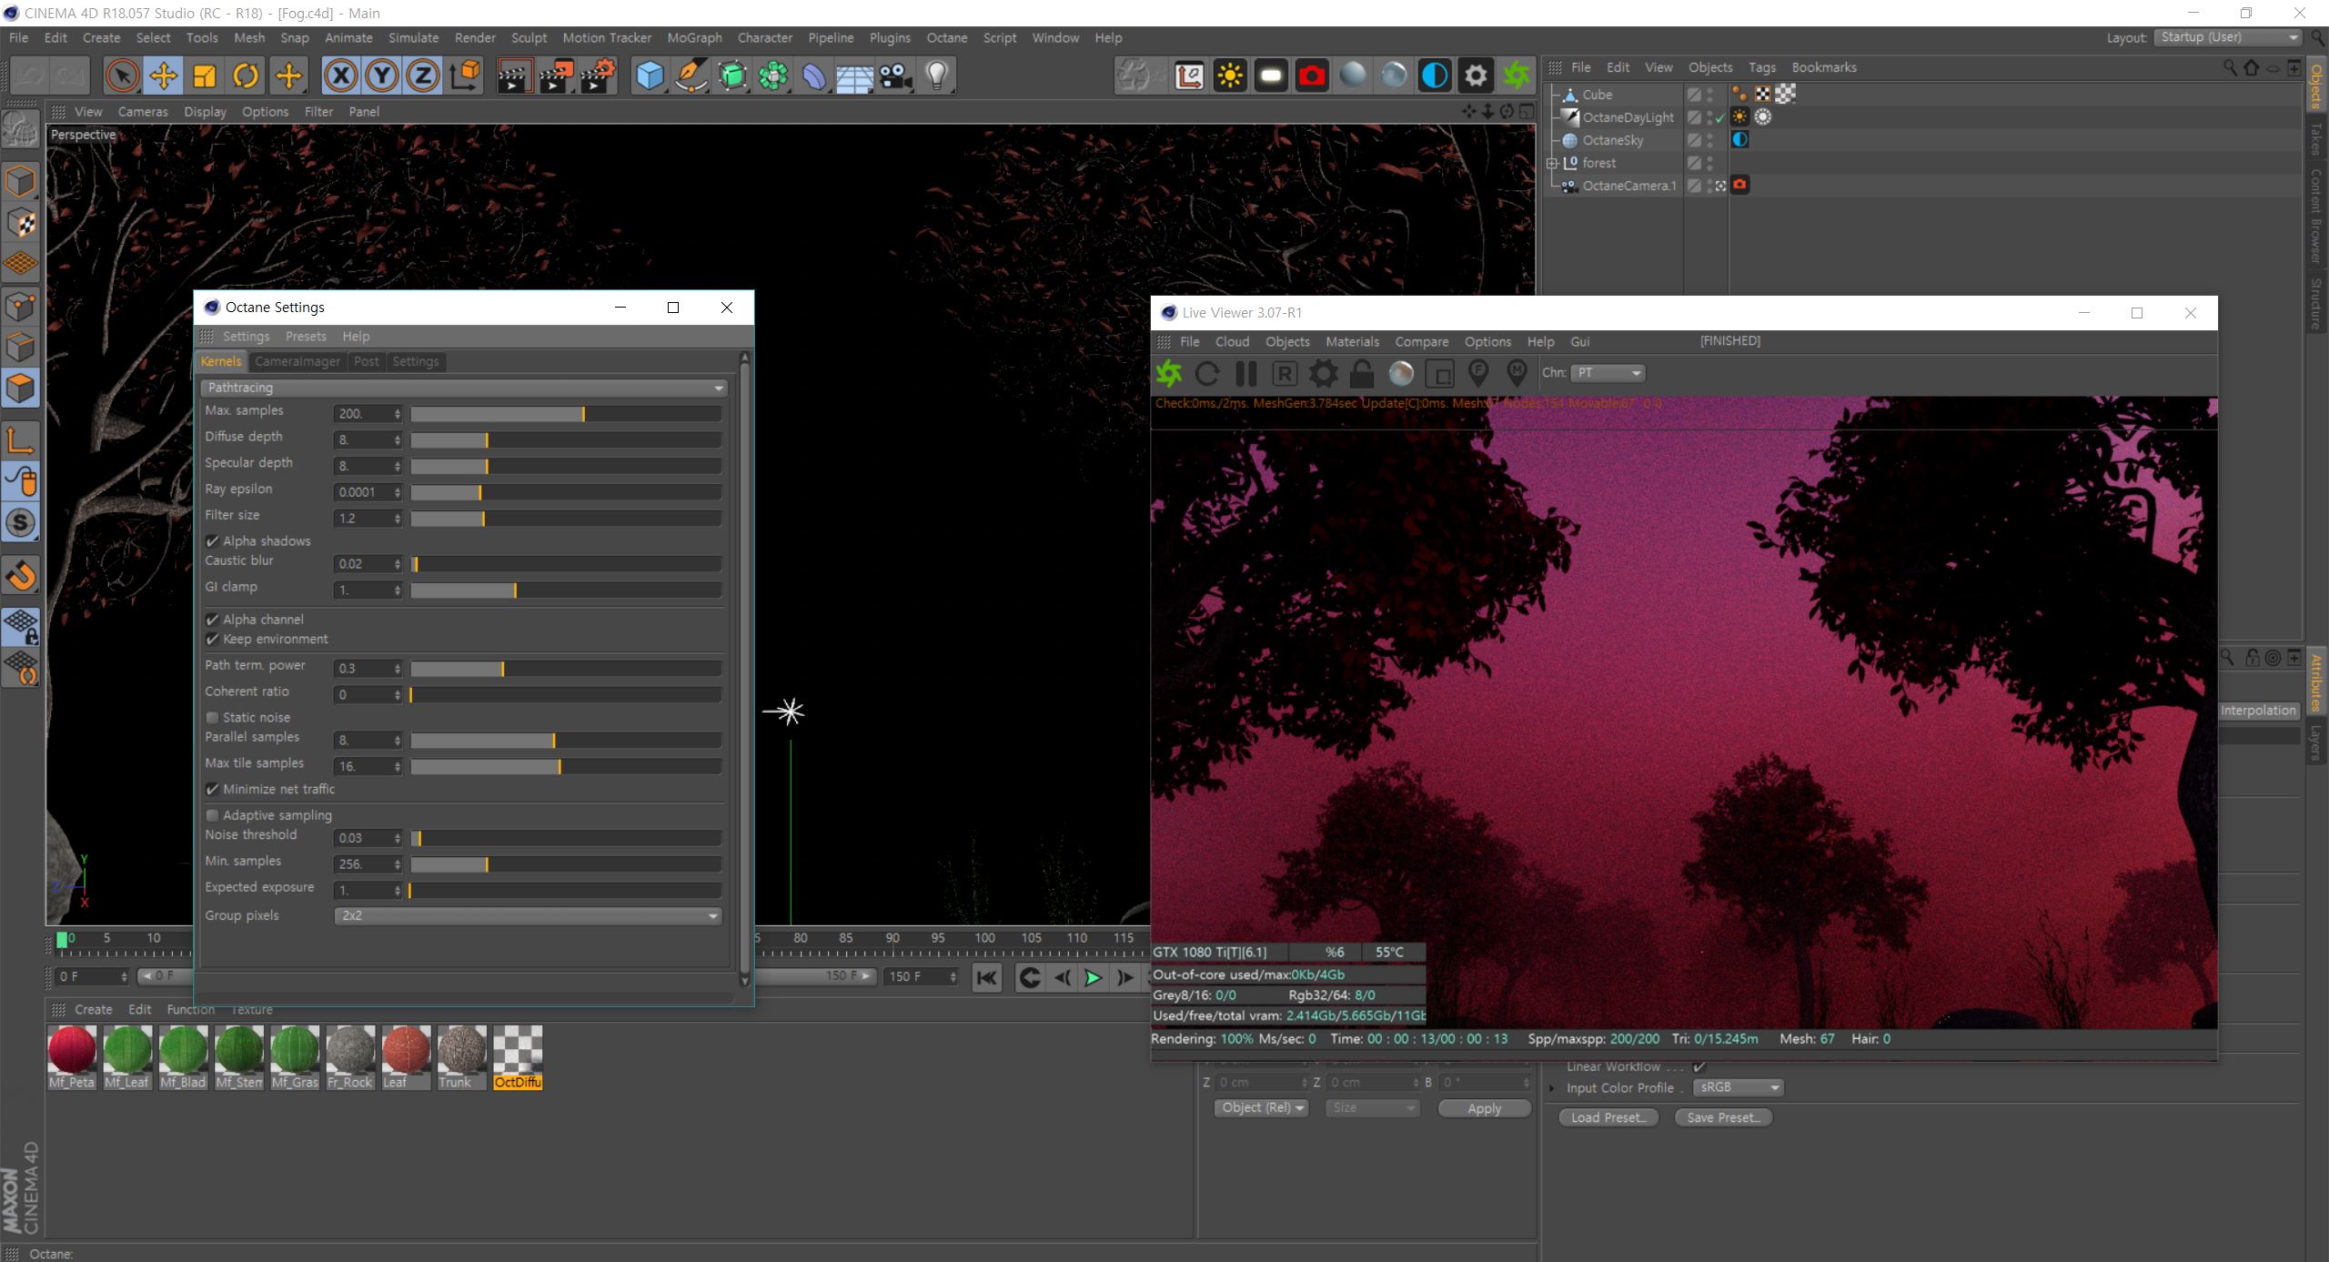
Task: Select focus picker pin in Live Viewer
Action: click(x=1478, y=373)
